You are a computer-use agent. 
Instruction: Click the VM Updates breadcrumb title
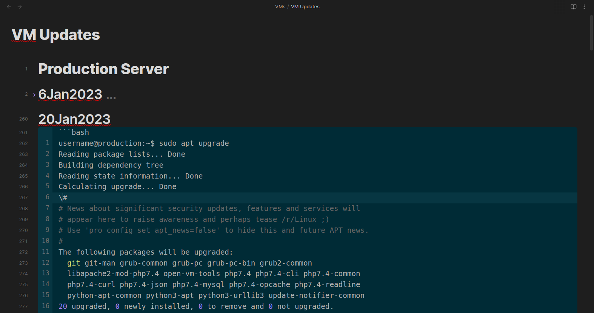click(305, 7)
